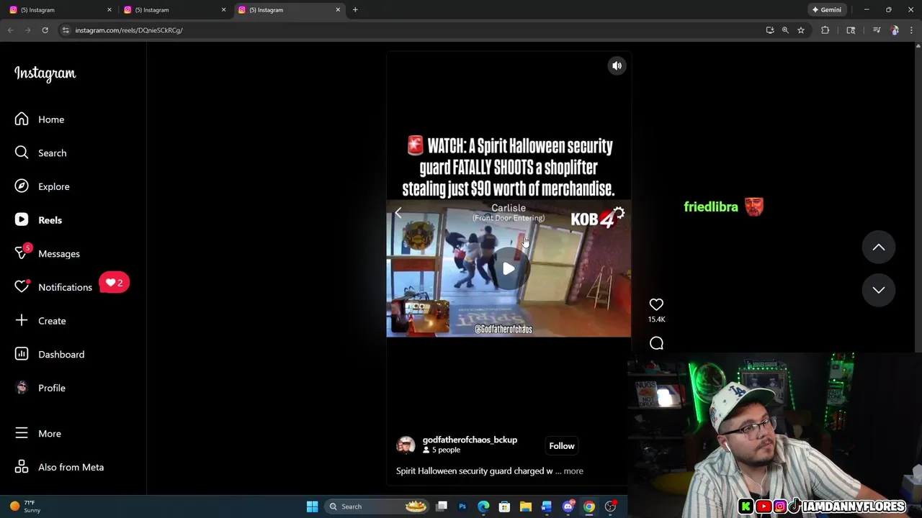The height and width of the screenshot is (518, 922).
Task: Click the Windows taskbar Search box
Action: [x=377, y=506]
